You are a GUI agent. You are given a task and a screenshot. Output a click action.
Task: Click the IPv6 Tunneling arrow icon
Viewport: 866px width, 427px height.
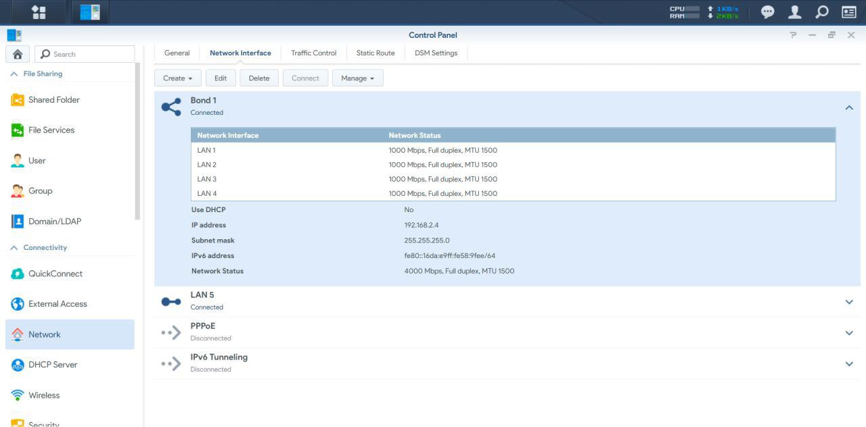tap(171, 363)
